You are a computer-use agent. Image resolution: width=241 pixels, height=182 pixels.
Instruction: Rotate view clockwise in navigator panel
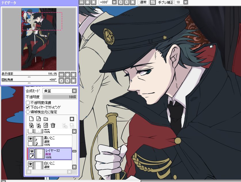click(67, 81)
